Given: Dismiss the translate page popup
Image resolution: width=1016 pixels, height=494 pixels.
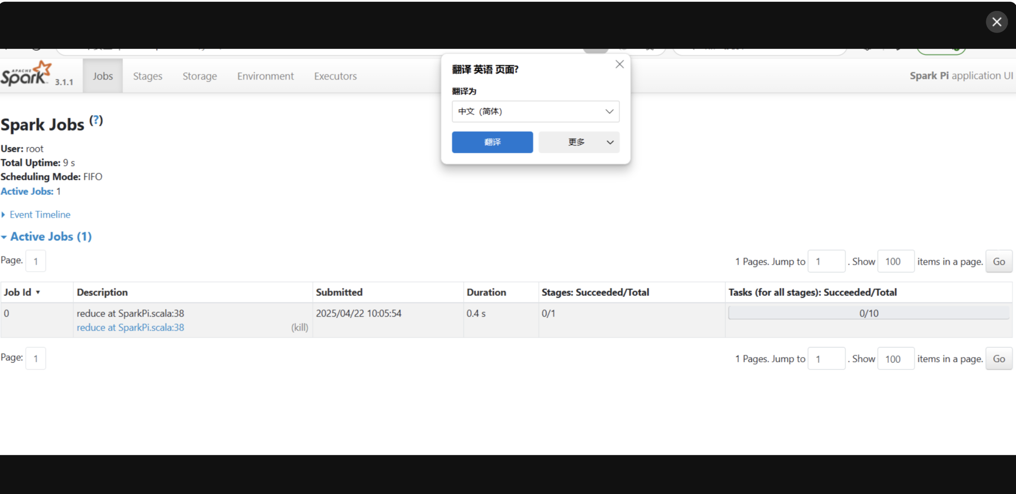Looking at the screenshot, I should coord(619,64).
